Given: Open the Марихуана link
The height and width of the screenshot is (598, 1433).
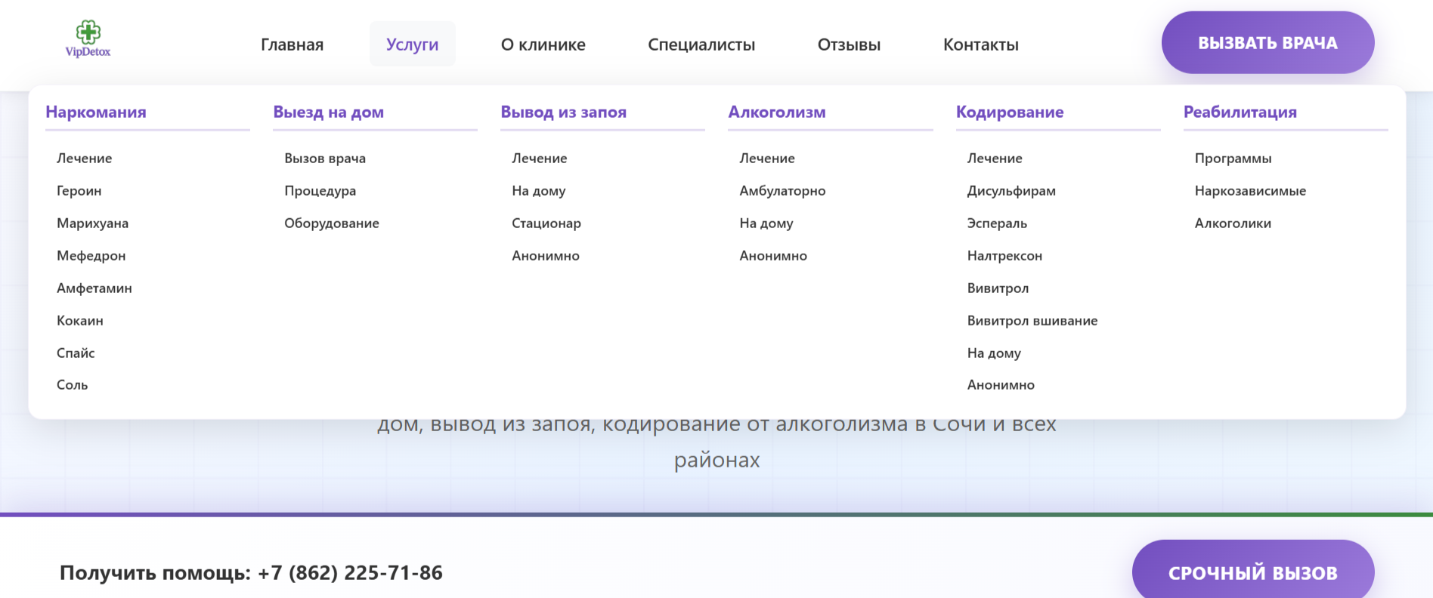Looking at the screenshot, I should pyautogui.click(x=93, y=223).
